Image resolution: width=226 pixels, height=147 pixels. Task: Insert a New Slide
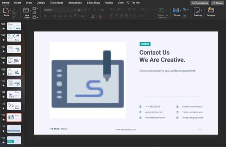(x=26, y=12)
